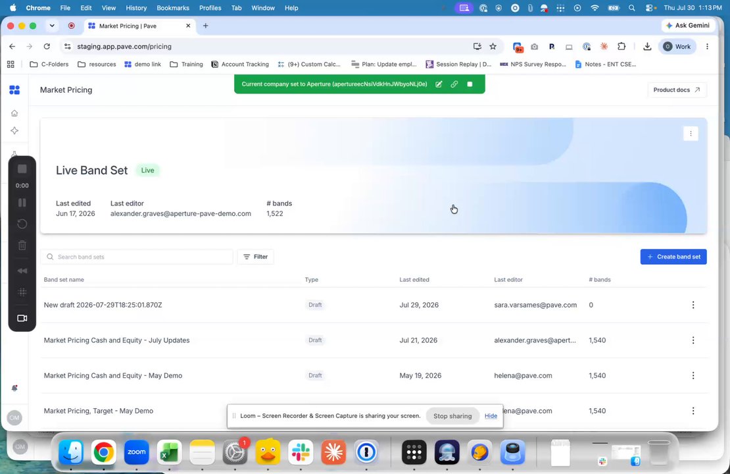Focus the Search band sets field
The width and height of the screenshot is (730, 474).
[136, 257]
